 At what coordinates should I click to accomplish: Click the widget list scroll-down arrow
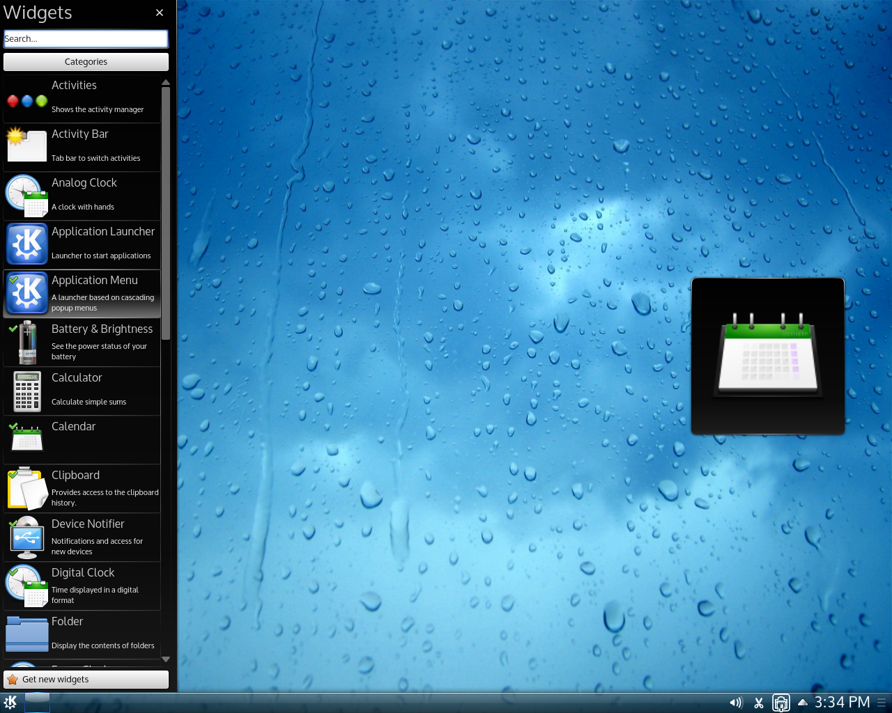coord(166,659)
